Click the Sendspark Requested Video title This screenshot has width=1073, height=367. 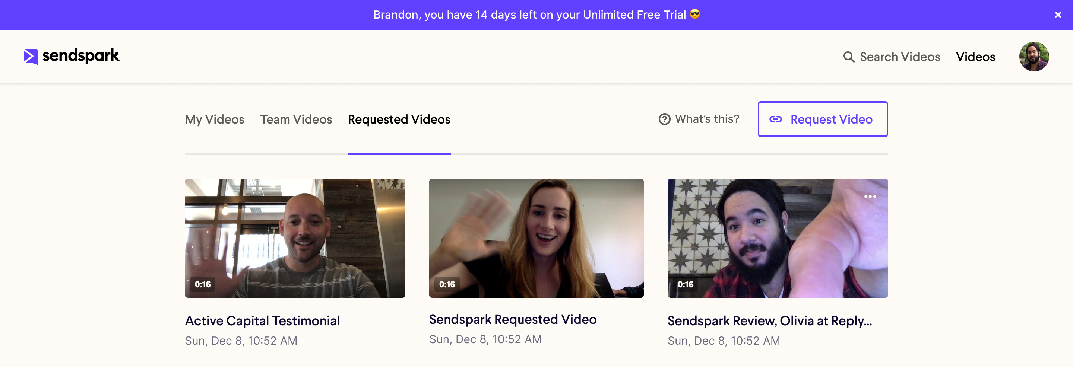513,319
